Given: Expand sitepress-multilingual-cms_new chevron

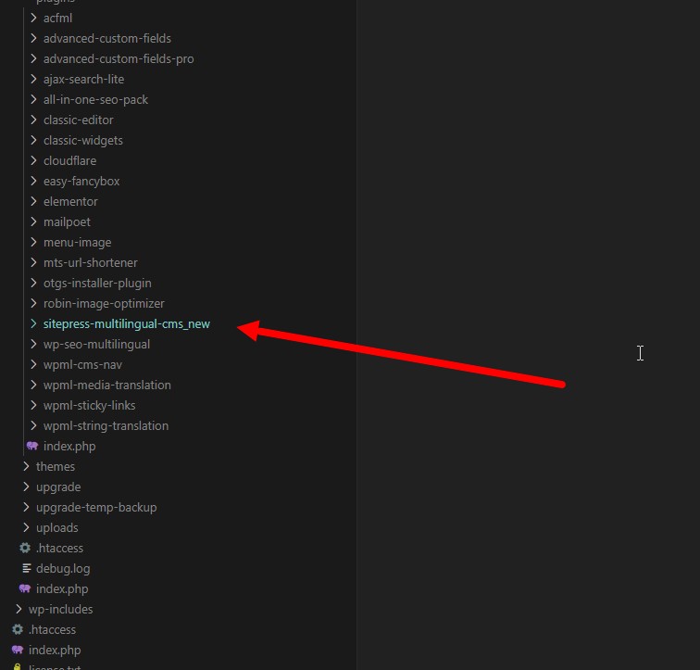Looking at the screenshot, I should coord(33,323).
